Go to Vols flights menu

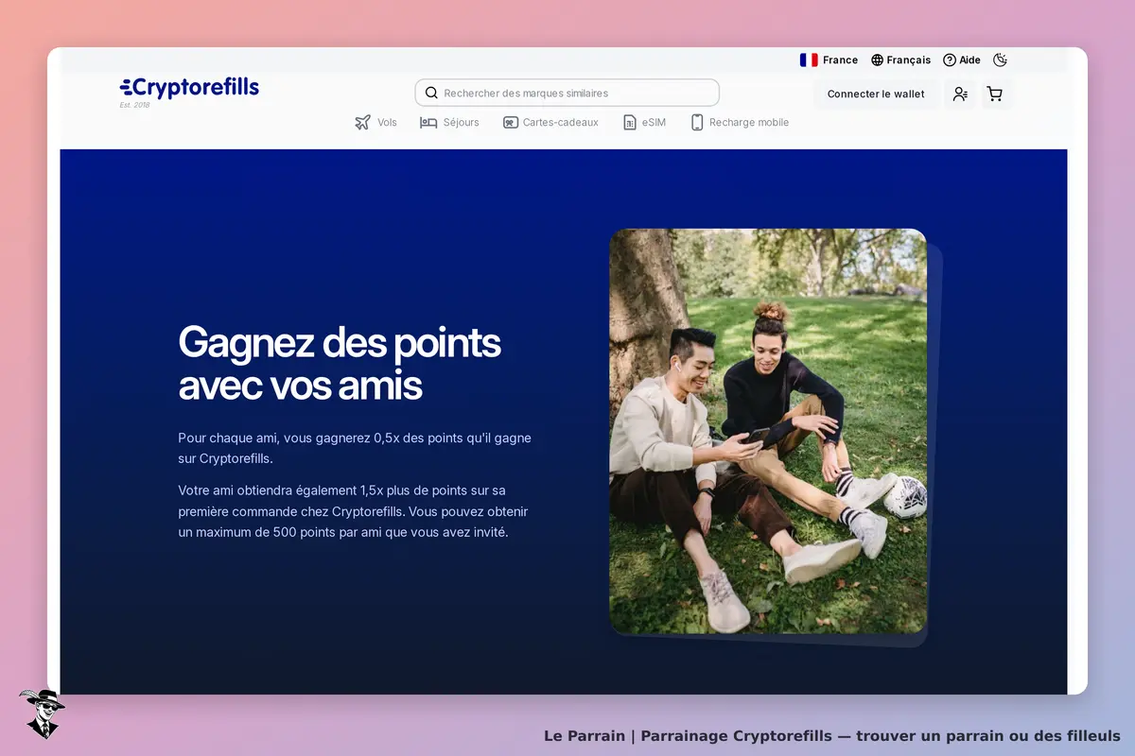click(375, 122)
